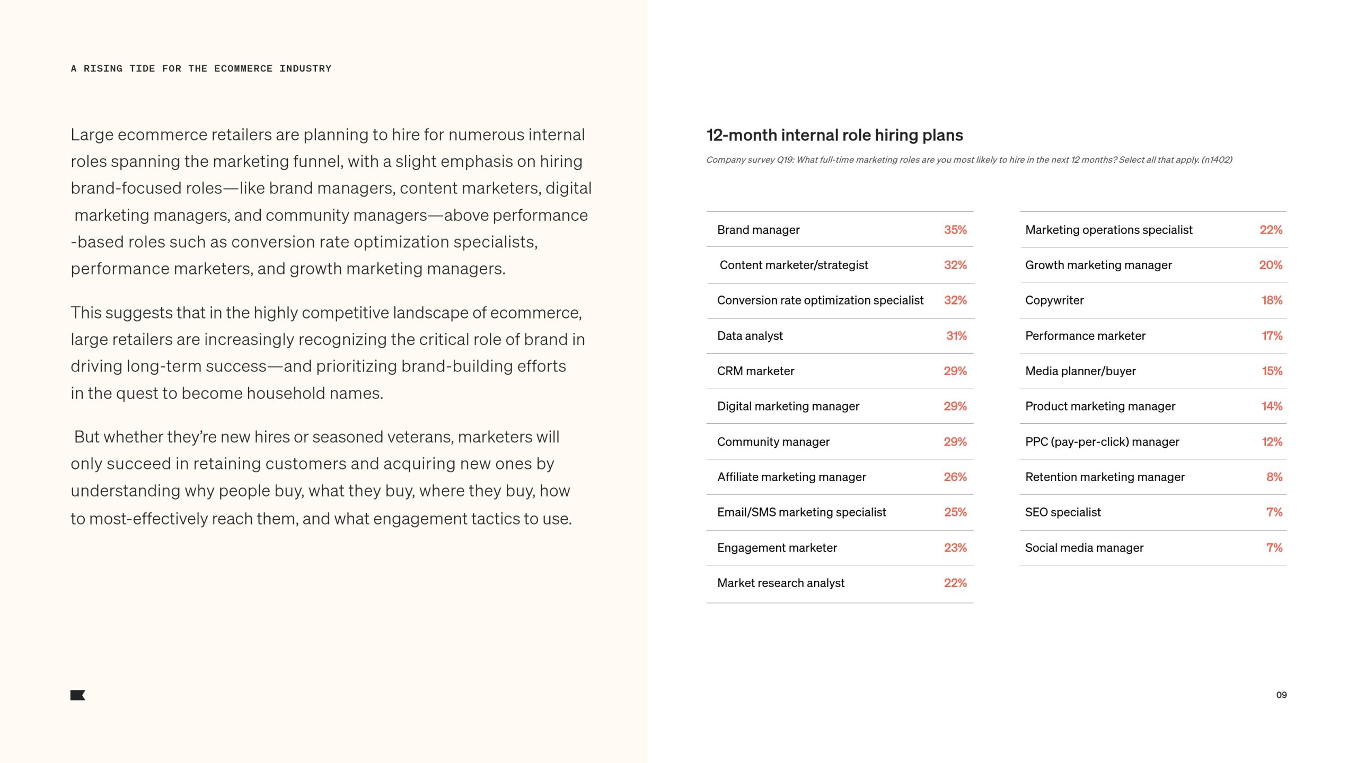Screen dimensions: 1357x763
Task: Click the CRM marketer entry
Action: (x=755, y=371)
